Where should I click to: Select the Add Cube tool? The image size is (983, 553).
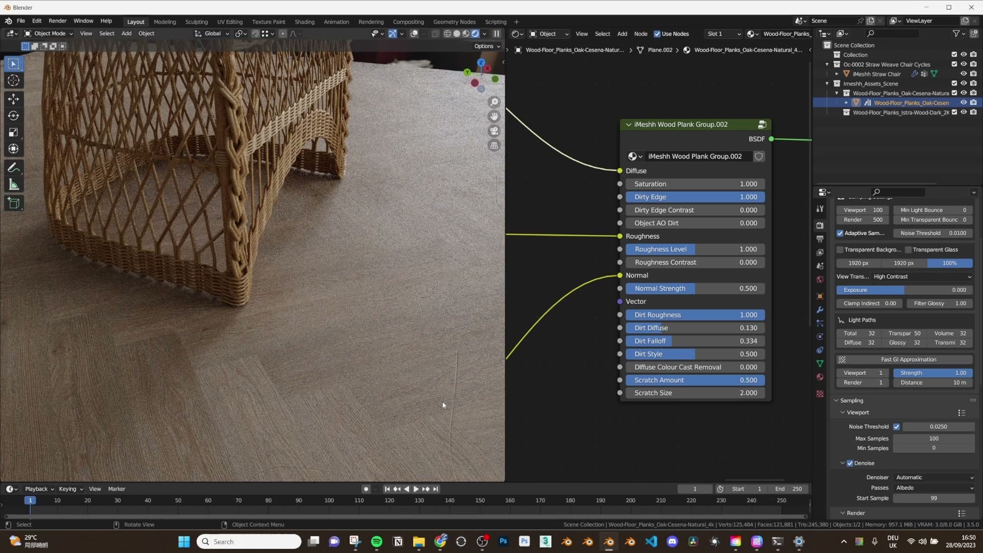point(14,203)
